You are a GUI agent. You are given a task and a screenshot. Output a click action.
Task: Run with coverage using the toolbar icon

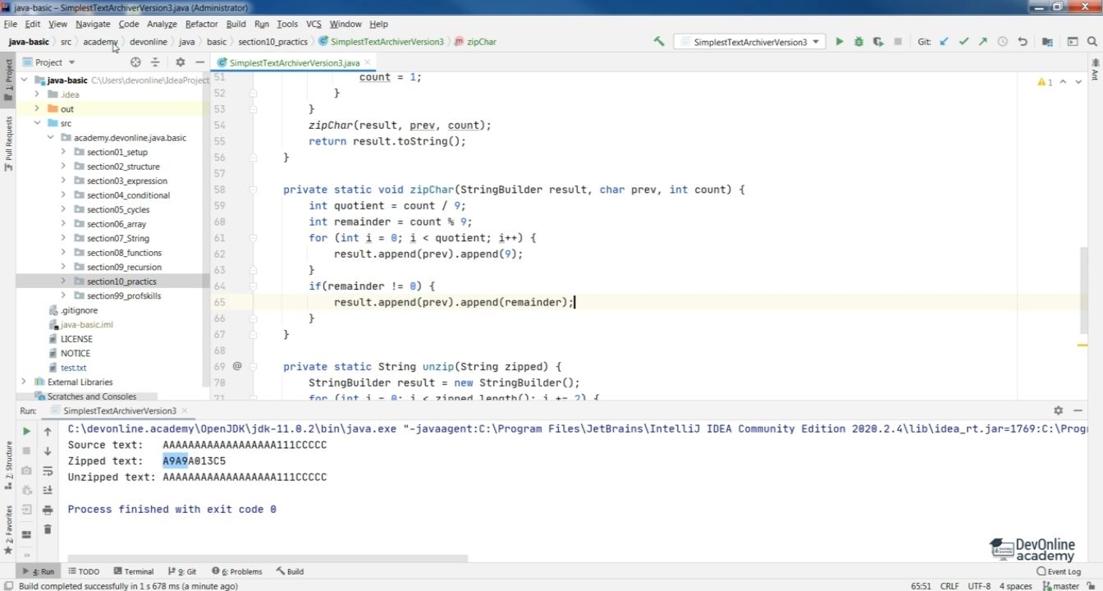(878, 41)
